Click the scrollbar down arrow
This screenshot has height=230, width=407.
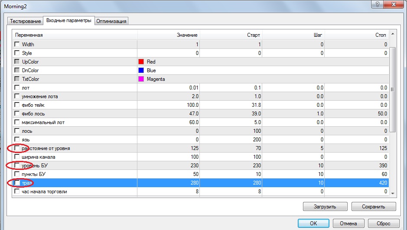(392, 193)
